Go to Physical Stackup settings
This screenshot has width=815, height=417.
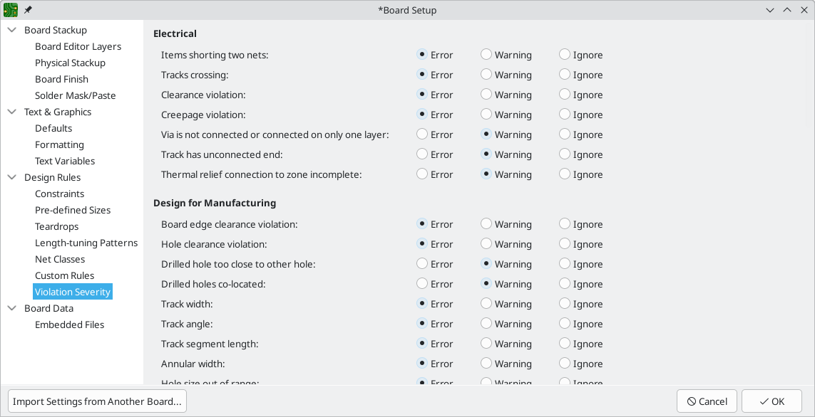(x=70, y=63)
